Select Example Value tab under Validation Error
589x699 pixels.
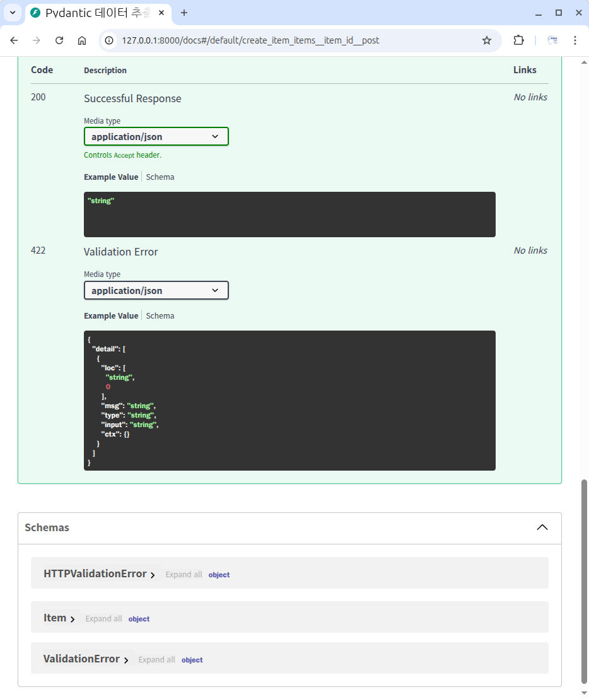pyautogui.click(x=111, y=315)
